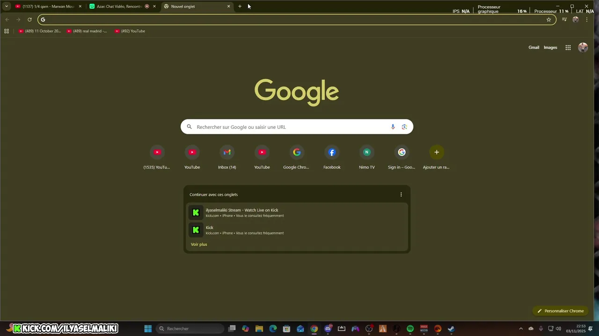Open Google apps launcher grid

point(568,48)
